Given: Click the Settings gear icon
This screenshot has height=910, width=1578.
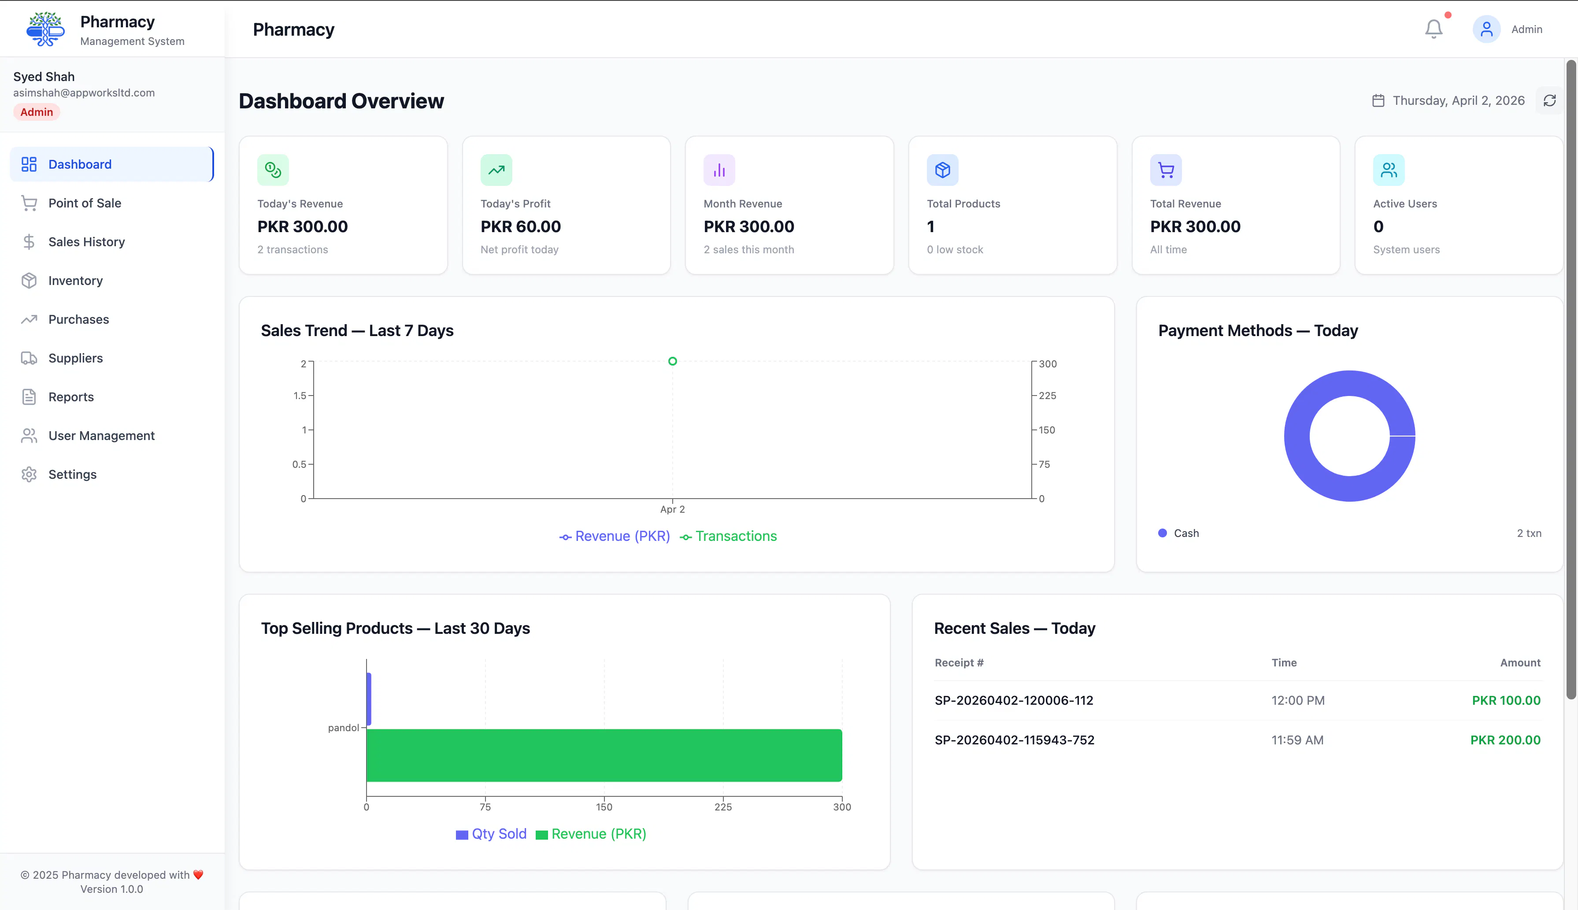Looking at the screenshot, I should (x=29, y=474).
